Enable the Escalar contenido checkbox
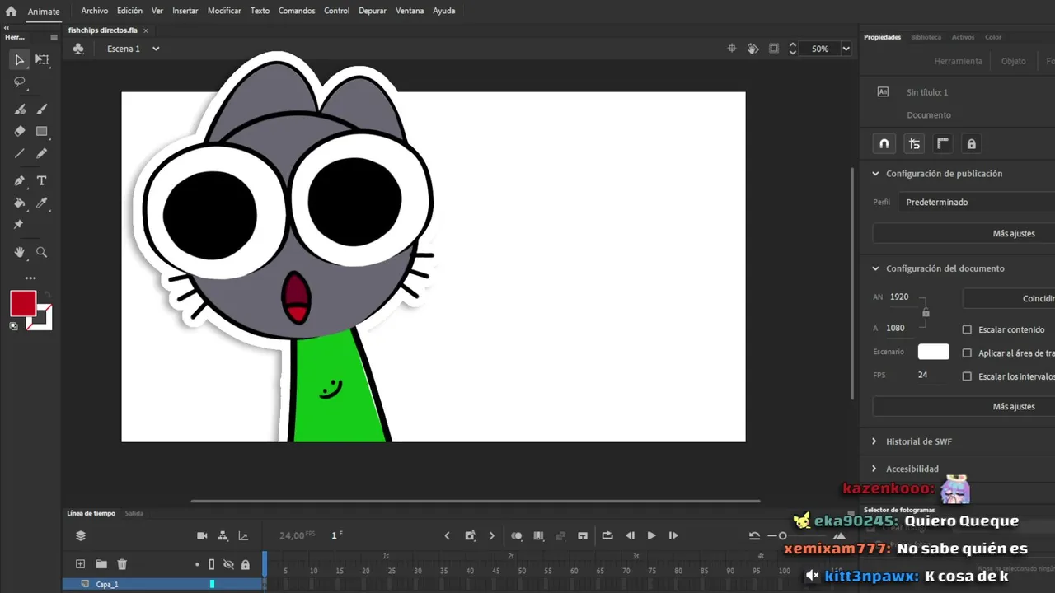This screenshot has width=1055, height=593. [x=967, y=329]
